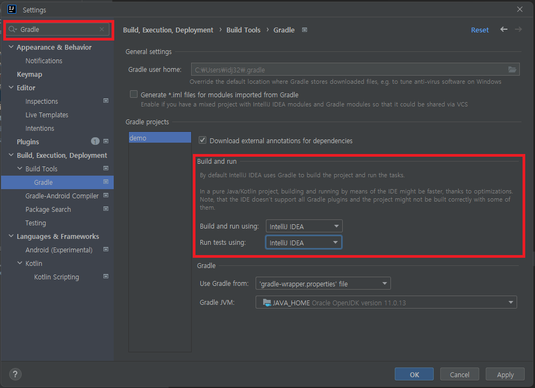
Task: Select Keymap in settings tree
Action: pyautogui.click(x=29, y=74)
